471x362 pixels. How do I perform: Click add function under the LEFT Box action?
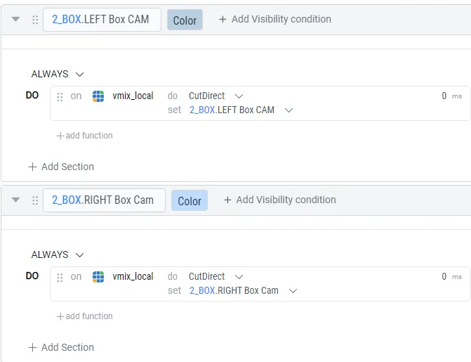coord(85,136)
